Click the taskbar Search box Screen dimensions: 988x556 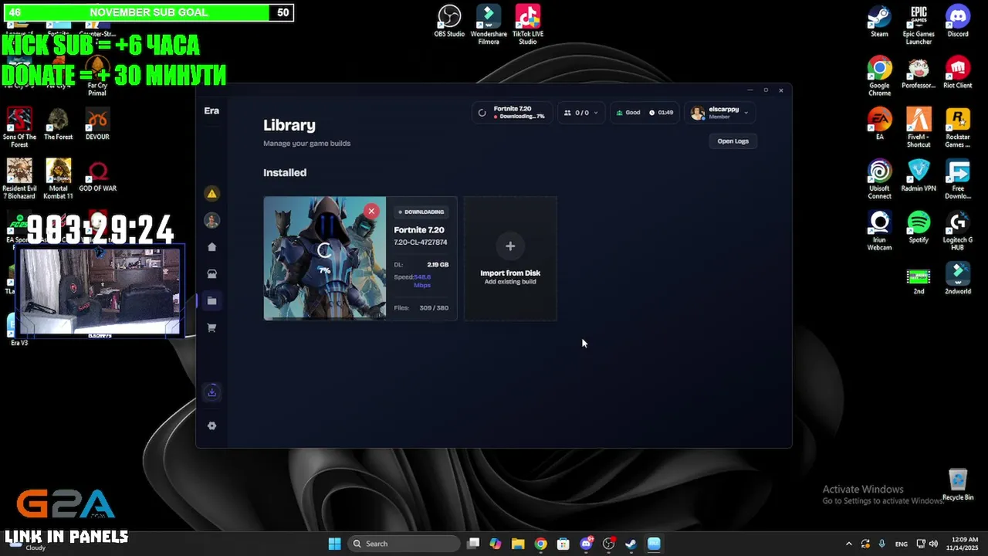coord(404,544)
